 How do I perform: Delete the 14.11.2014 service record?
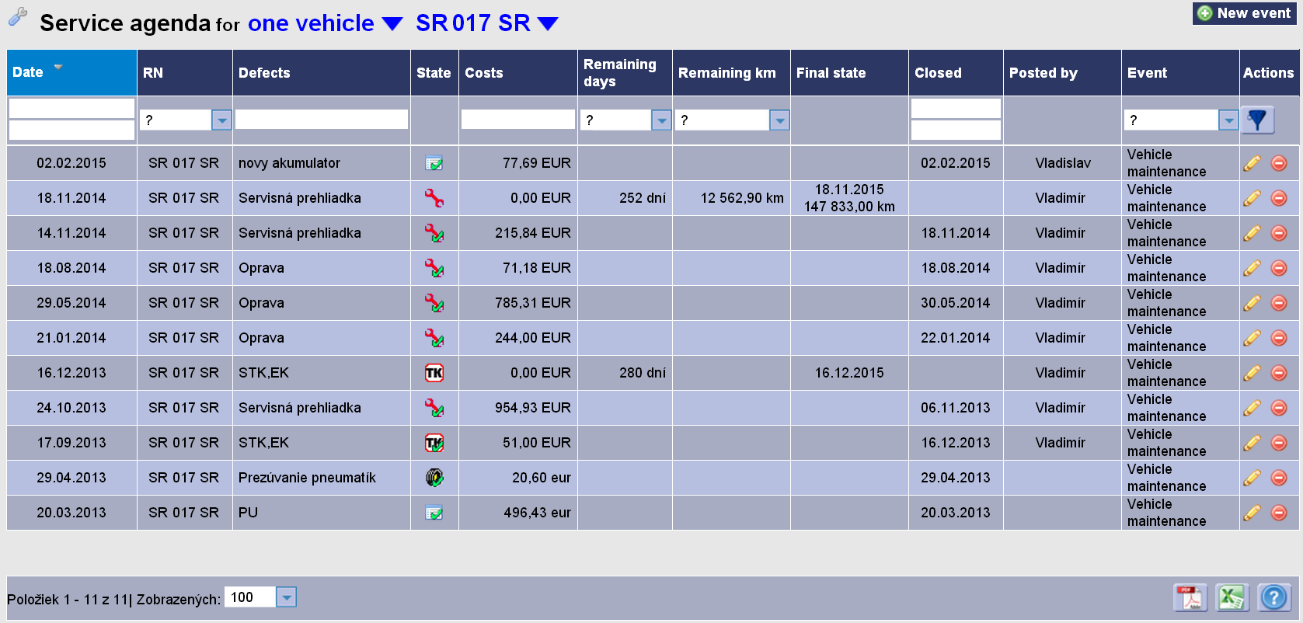tap(1279, 233)
